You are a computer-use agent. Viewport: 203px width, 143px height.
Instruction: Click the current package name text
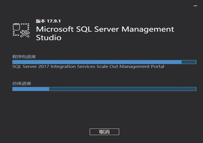click(x=88, y=67)
